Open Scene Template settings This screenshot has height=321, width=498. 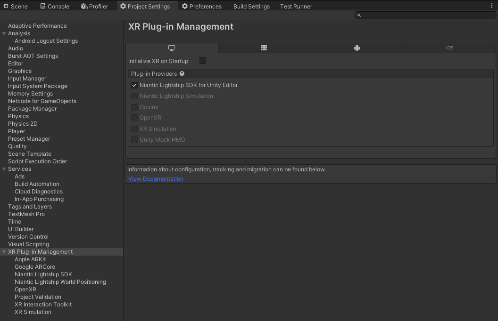point(30,154)
